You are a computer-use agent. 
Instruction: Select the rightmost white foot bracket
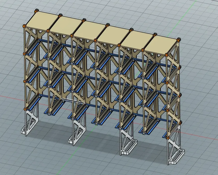[175, 145]
